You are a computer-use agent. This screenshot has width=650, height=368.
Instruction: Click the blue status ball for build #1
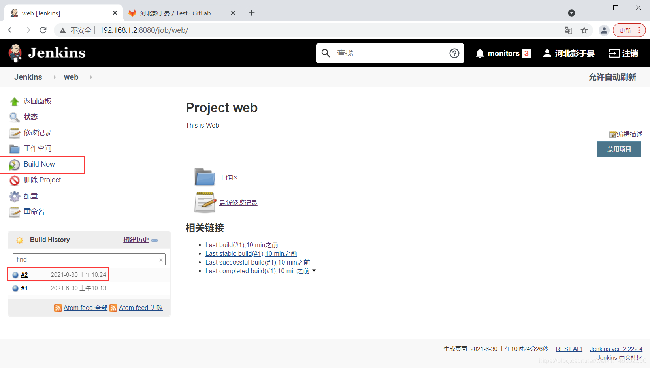pos(15,288)
